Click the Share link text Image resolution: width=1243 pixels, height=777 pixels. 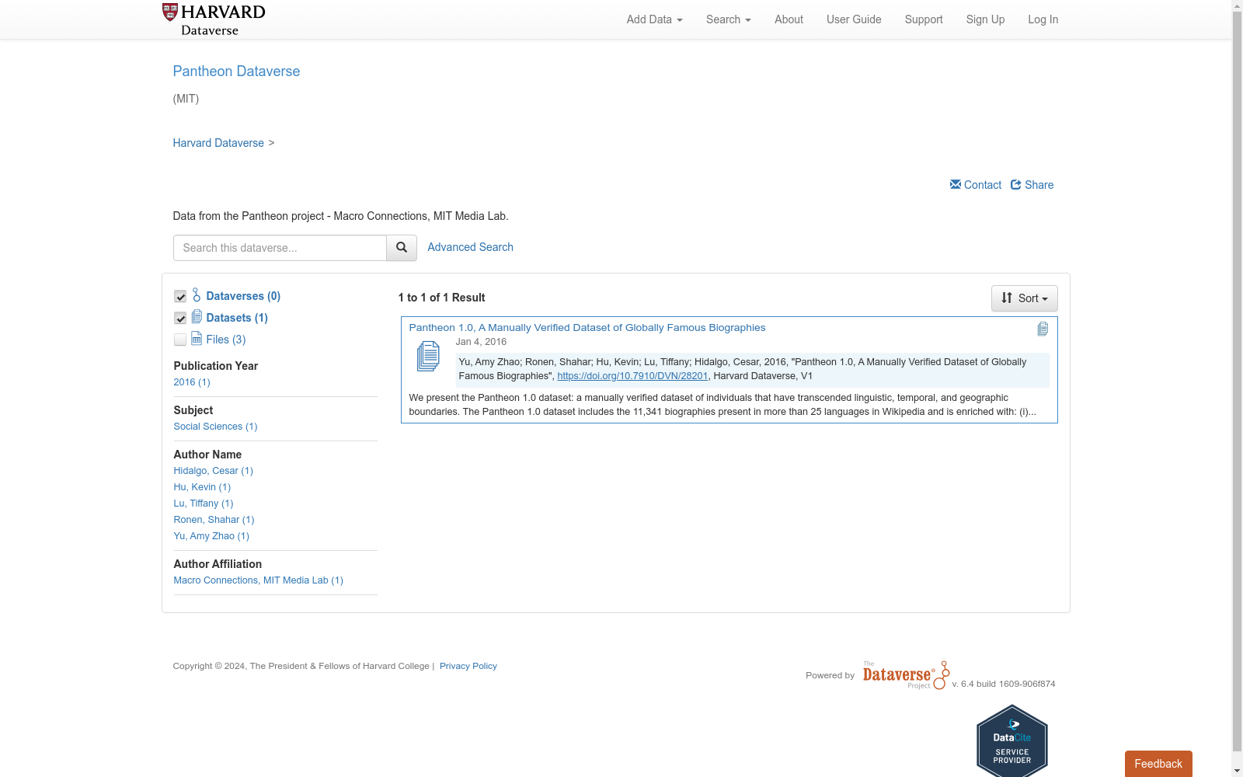point(1039,185)
